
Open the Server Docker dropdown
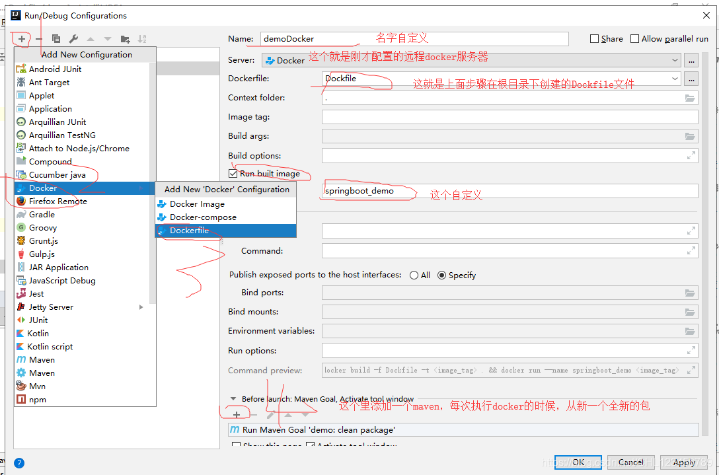pos(471,60)
